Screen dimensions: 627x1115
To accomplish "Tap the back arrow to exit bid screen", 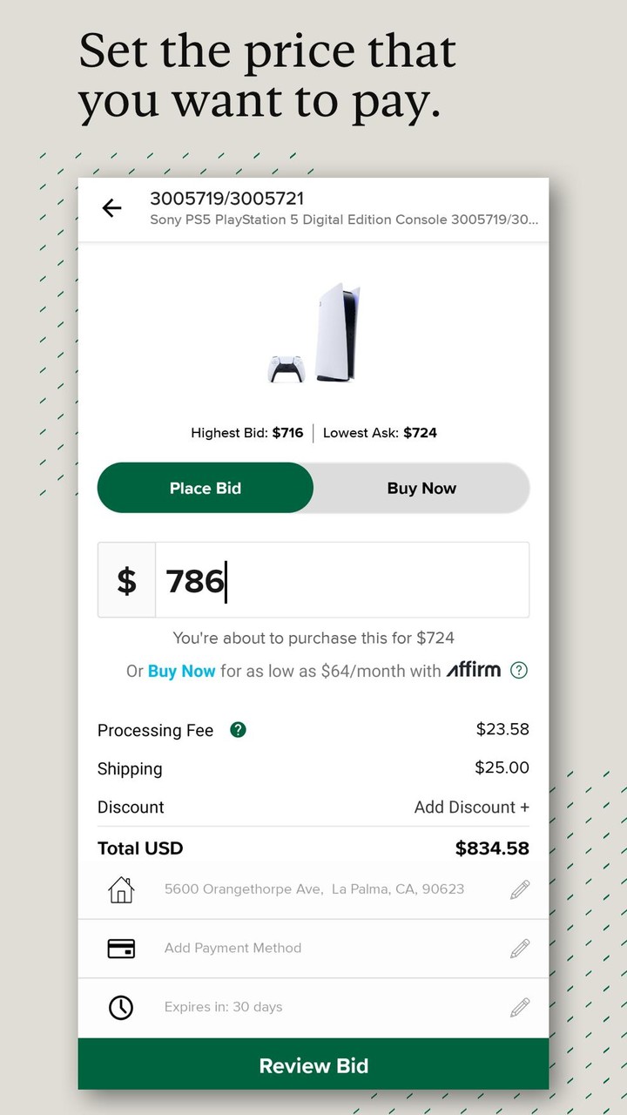I will point(111,207).
